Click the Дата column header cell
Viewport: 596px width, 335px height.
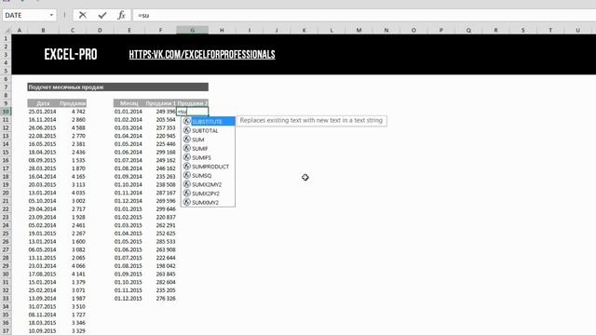(43, 103)
